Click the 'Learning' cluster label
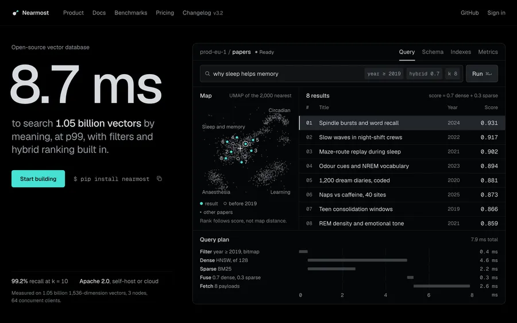517x323 pixels. [x=280, y=192]
